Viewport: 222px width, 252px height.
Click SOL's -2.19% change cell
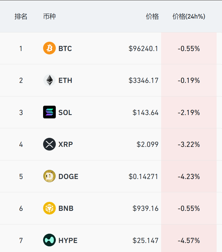189,112
